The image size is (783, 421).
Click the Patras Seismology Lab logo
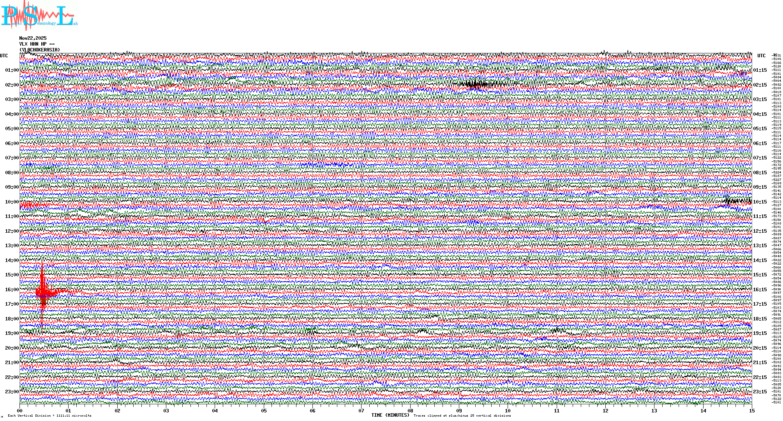pos(39,16)
